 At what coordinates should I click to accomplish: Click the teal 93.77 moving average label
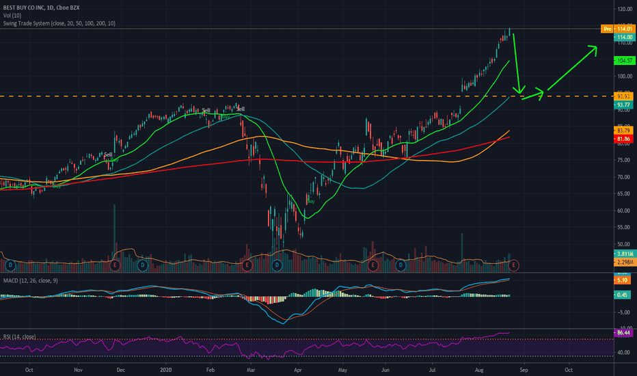tap(623, 105)
